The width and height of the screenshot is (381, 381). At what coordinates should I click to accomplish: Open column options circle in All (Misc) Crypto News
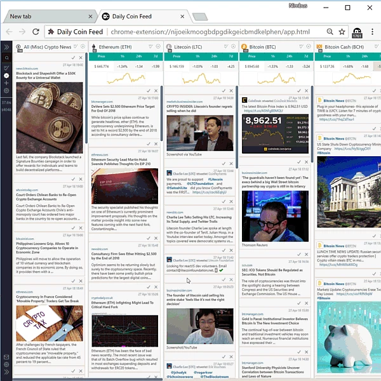(83, 46)
